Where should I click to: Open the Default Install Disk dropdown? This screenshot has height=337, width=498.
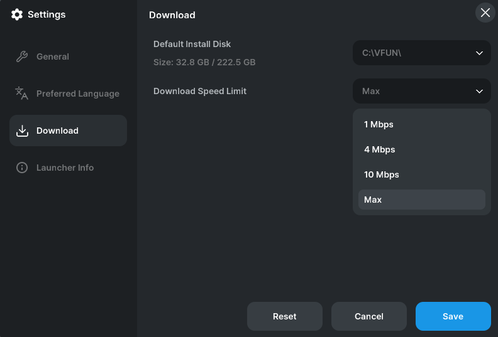point(422,53)
